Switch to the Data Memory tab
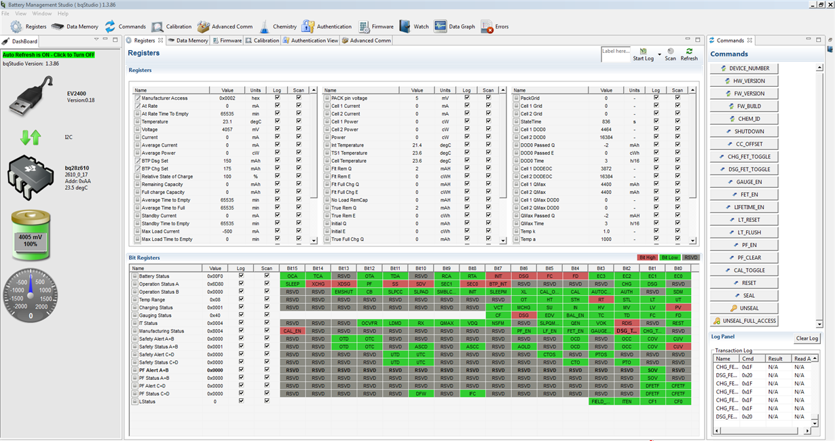 pos(188,41)
